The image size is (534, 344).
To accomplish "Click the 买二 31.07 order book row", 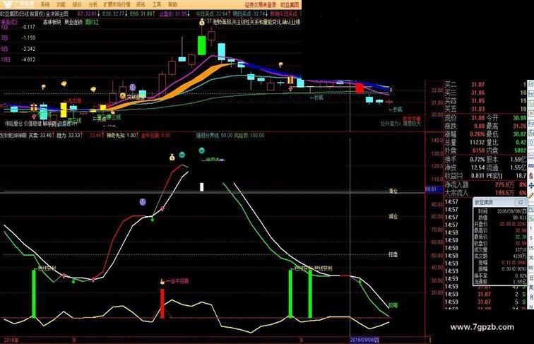I will click(x=486, y=84).
